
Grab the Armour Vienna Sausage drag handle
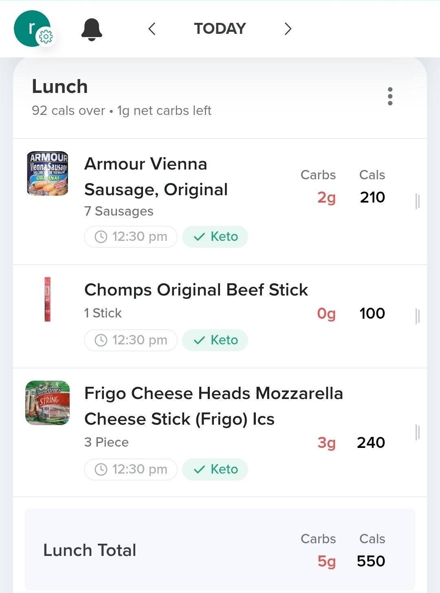417,201
